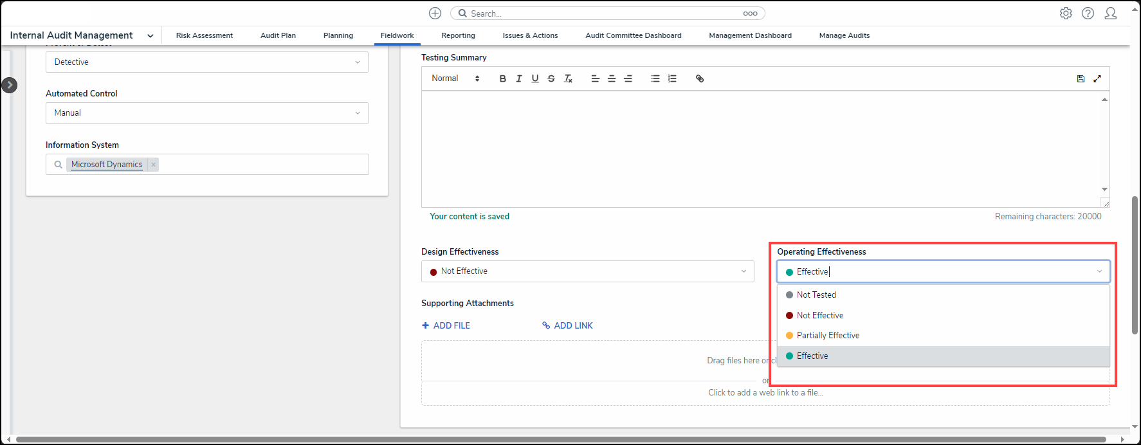Open the settings gear icon

[x=1066, y=14]
